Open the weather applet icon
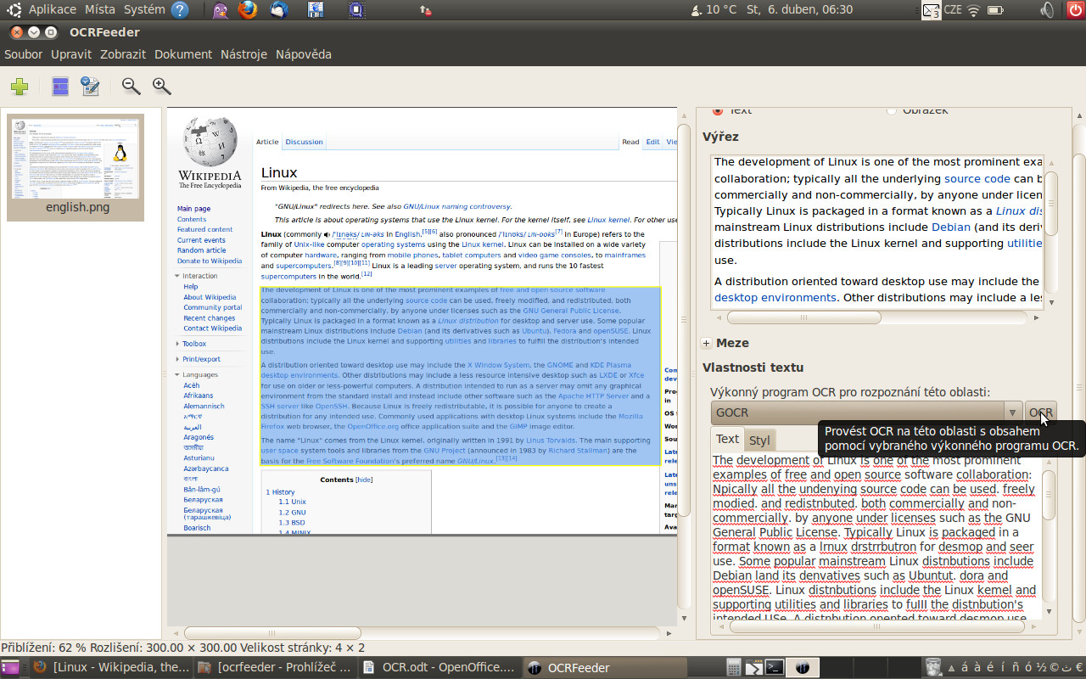The width and height of the screenshot is (1086, 679). [696, 10]
